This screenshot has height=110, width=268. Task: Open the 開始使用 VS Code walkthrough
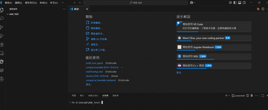click(214, 27)
